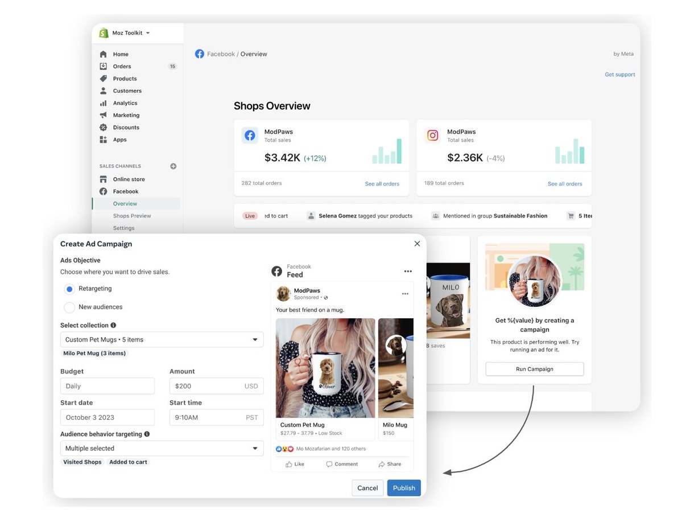694x521 pixels.
Task: Click Facebook logo in the breadcrumb
Action: 200,54
